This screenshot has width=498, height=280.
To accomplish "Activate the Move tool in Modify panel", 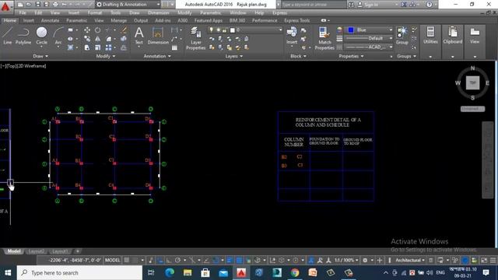I will click(x=86, y=30).
